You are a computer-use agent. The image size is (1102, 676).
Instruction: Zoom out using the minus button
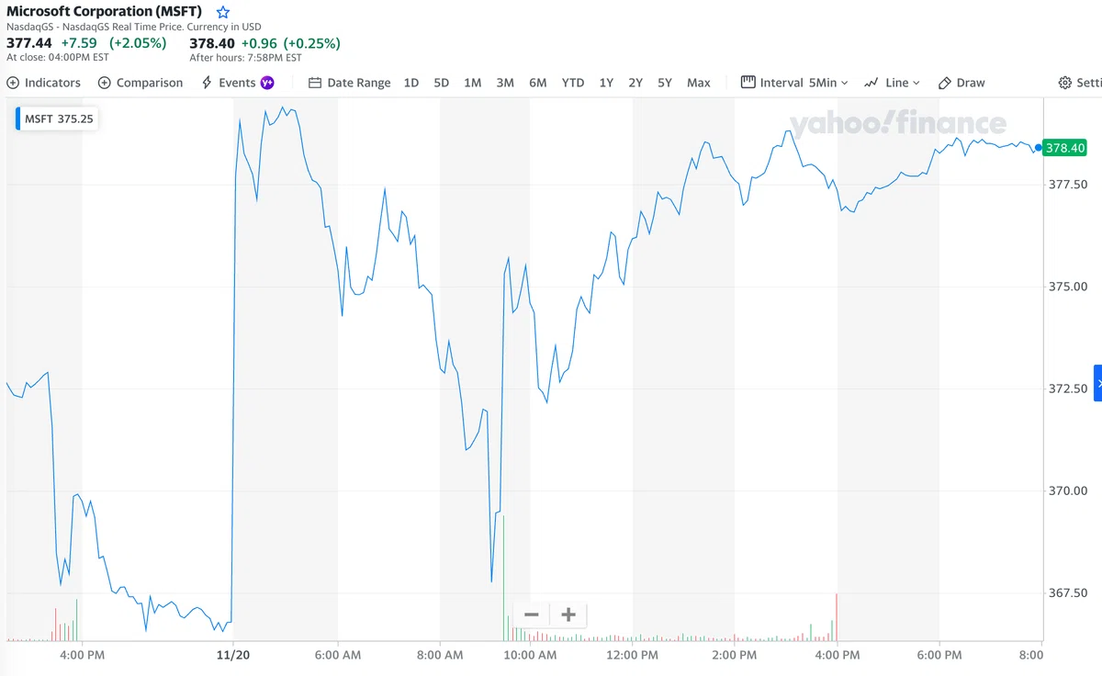pyautogui.click(x=532, y=614)
